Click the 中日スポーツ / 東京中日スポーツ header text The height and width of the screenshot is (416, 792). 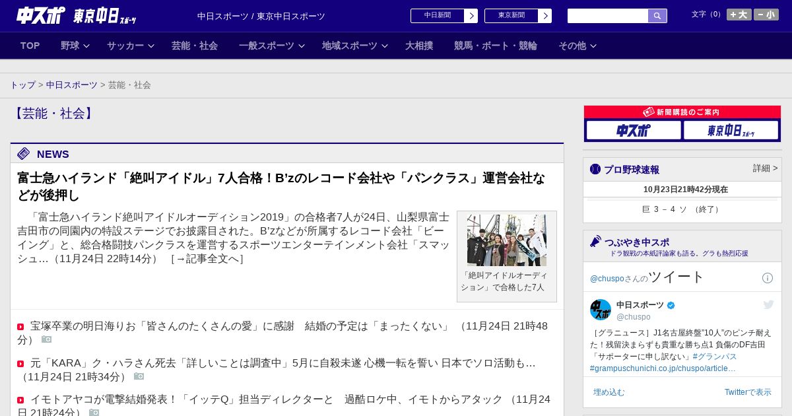coord(261,17)
